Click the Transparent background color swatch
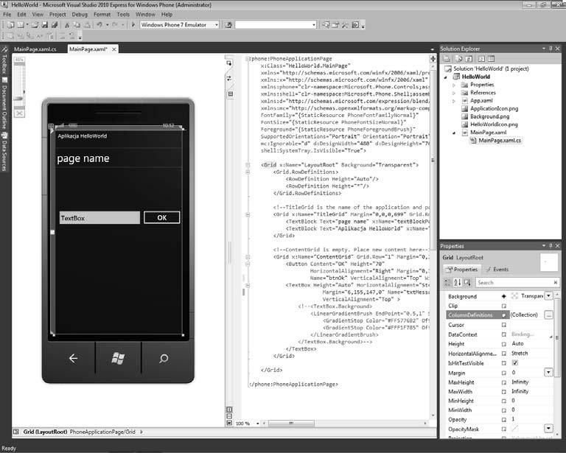This screenshot has height=453, width=566. (x=514, y=296)
